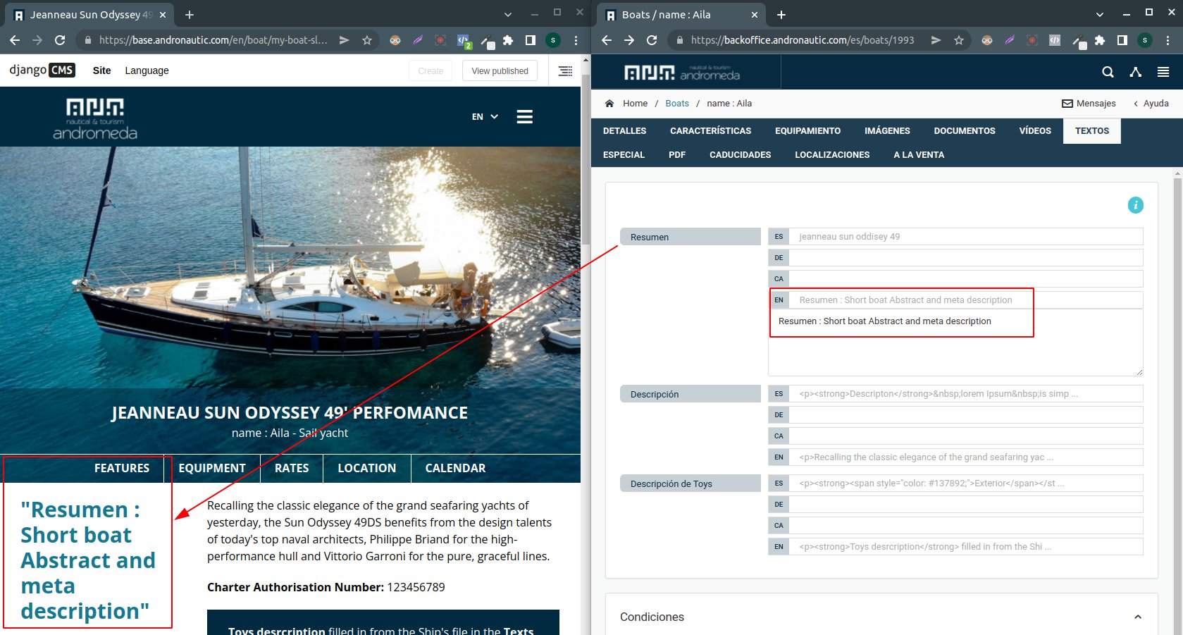
Task: Open tab search chevron in left browser
Action: 508,14
